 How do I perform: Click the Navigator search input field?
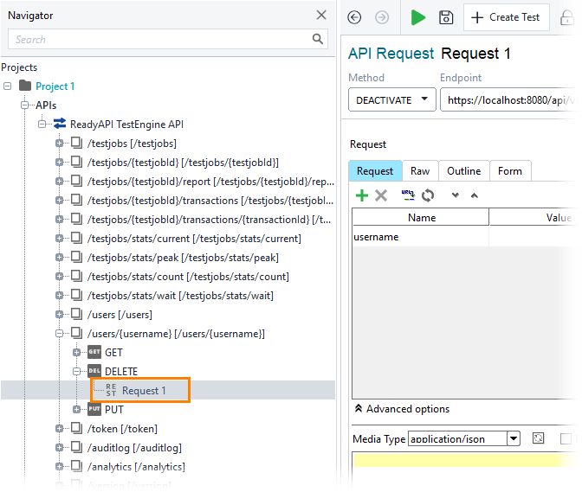160,39
